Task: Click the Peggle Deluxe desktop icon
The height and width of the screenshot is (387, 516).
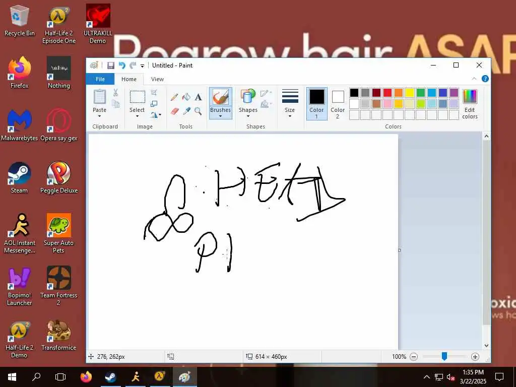Action: [59, 177]
